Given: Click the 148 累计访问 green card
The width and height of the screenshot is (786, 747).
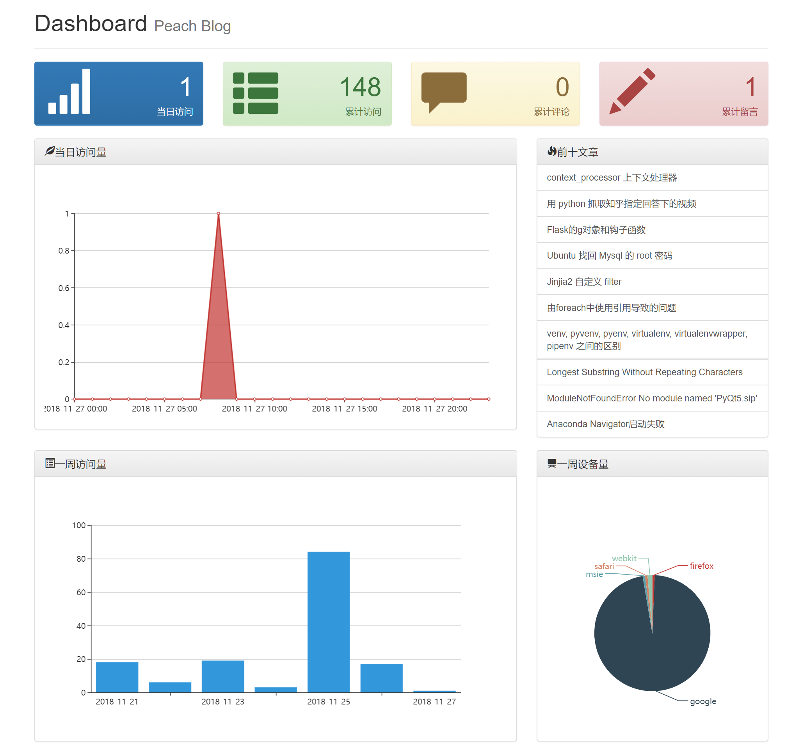Looking at the screenshot, I should 307,94.
